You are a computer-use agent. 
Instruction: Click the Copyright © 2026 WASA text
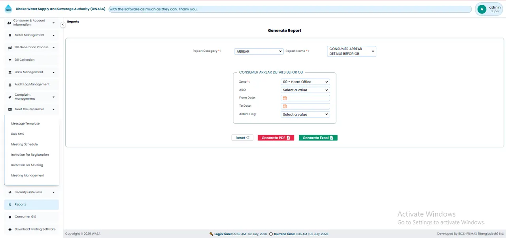click(83, 234)
